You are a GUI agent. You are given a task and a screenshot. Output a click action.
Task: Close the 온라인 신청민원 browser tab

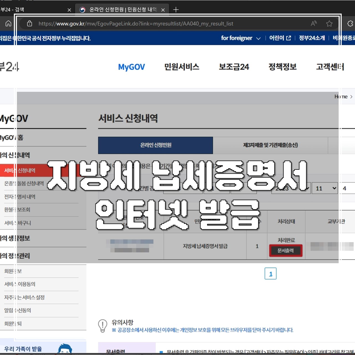point(163,10)
